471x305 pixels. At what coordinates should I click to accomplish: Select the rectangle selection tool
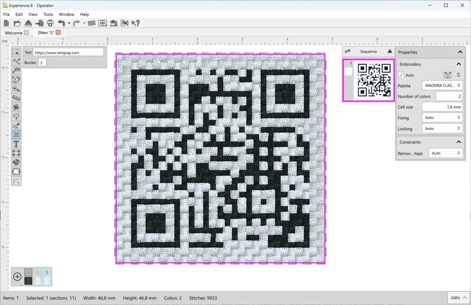[16, 52]
